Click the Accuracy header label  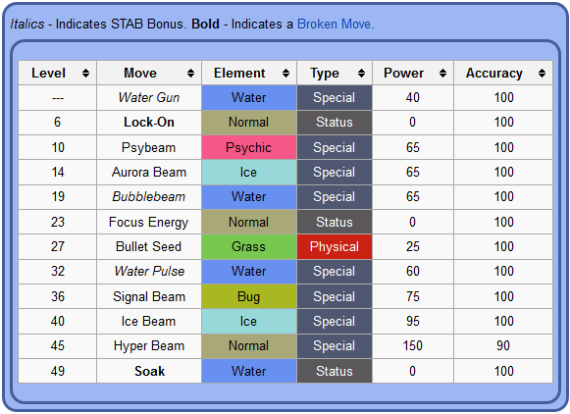click(x=494, y=73)
